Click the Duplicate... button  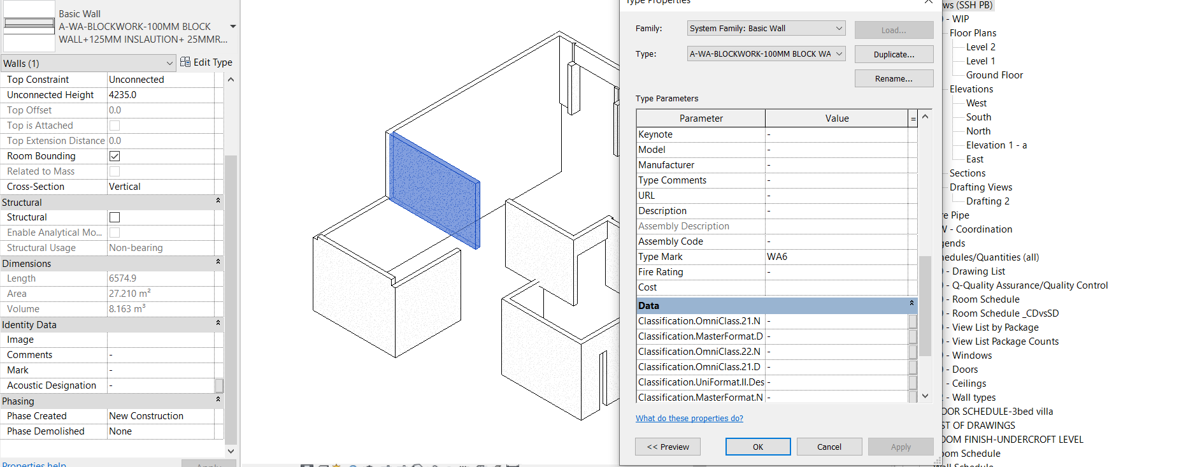pos(894,54)
